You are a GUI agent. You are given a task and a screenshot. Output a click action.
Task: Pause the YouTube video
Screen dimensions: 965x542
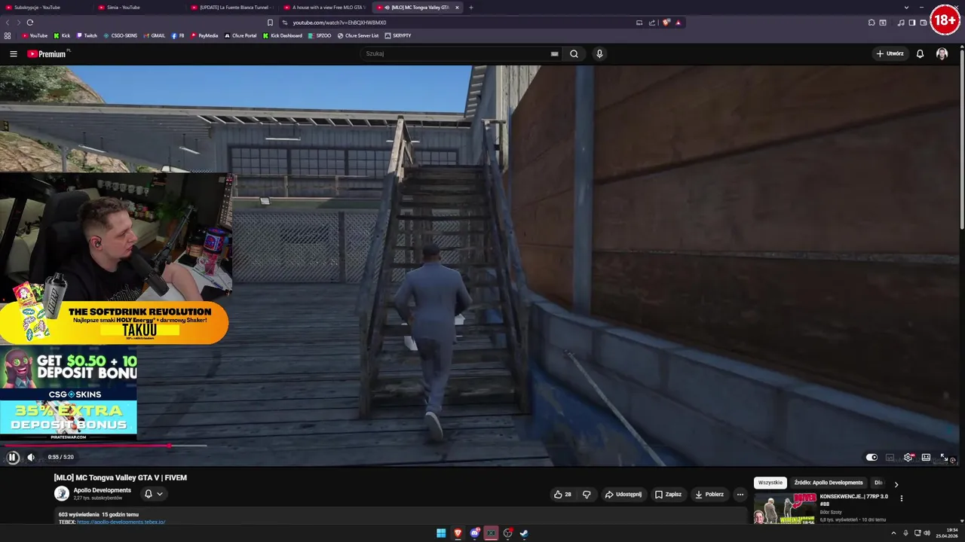click(x=13, y=457)
